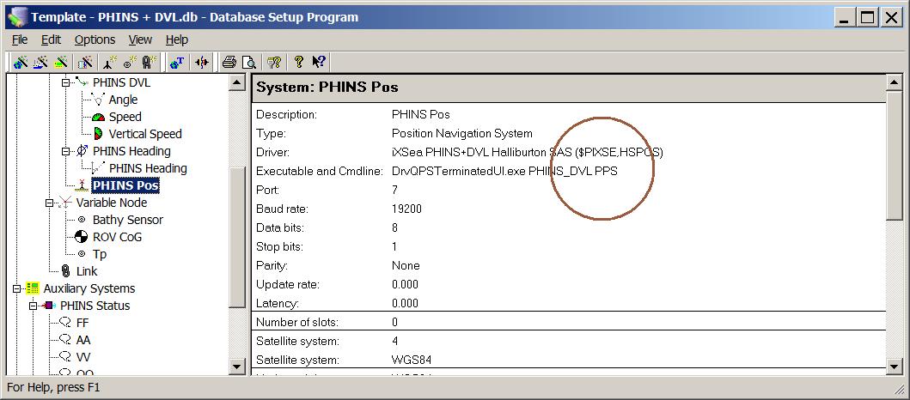Click the tree panel scrollbar thumb
This screenshot has width=910, height=400.
tap(237, 238)
